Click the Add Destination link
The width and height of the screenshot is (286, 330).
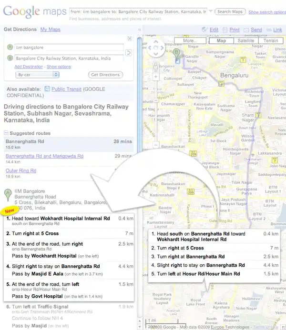tap(29, 67)
